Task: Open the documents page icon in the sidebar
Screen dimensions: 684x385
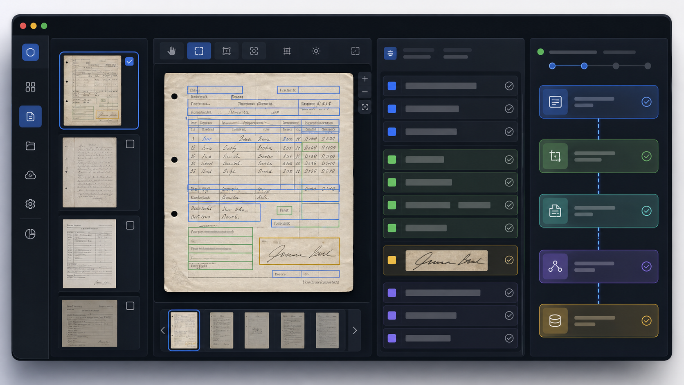Action: tap(30, 117)
